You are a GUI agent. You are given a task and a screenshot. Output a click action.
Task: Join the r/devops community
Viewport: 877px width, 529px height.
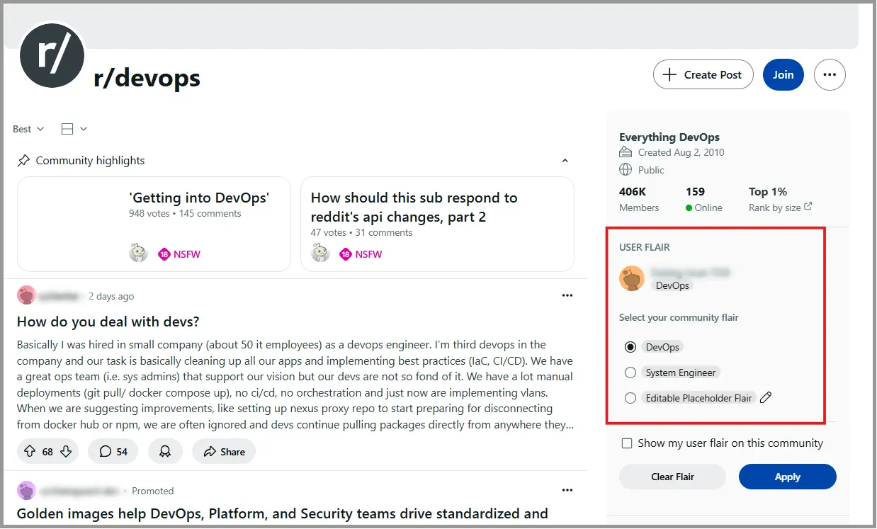(783, 74)
